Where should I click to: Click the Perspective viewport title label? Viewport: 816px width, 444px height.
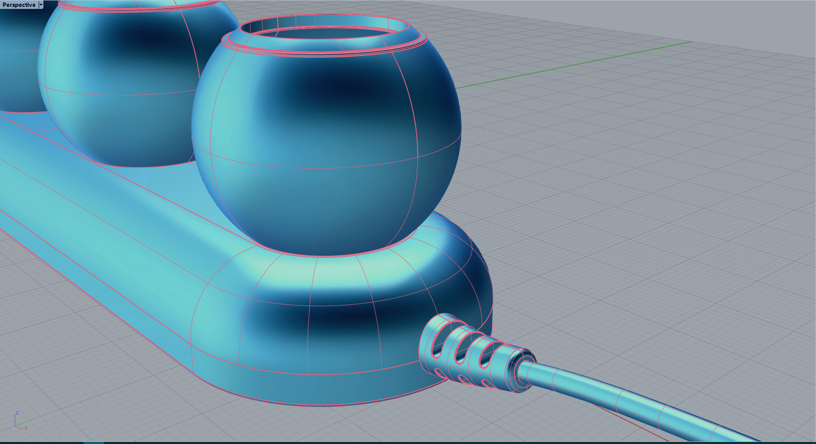pos(19,5)
